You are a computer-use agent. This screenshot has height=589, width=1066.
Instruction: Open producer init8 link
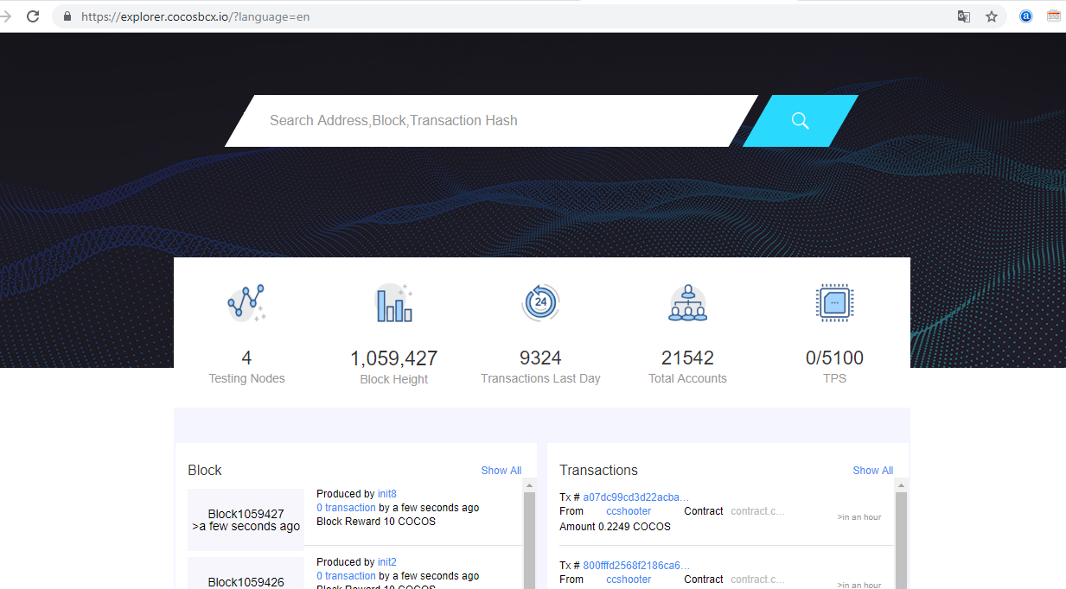[x=386, y=493]
